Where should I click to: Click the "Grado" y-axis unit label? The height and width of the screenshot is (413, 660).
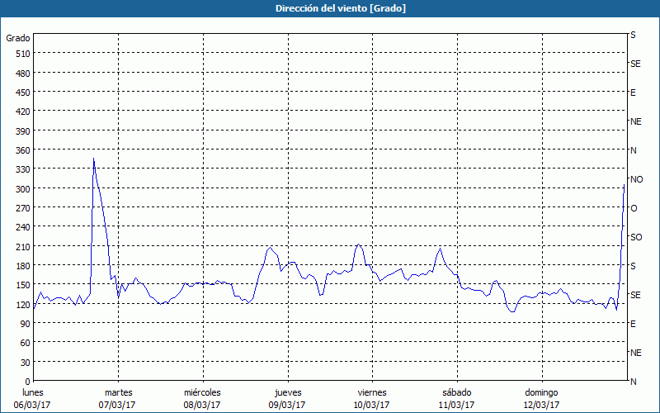click(x=18, y=38)
